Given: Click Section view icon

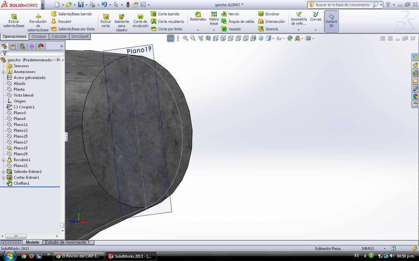Looking at the screenshot, I should 208,38.
